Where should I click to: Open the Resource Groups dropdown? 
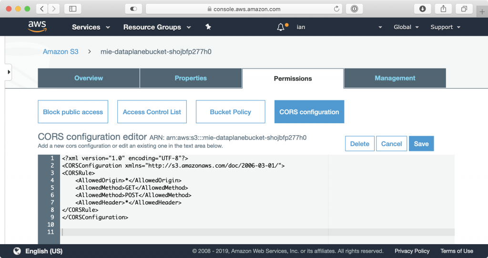157,27
